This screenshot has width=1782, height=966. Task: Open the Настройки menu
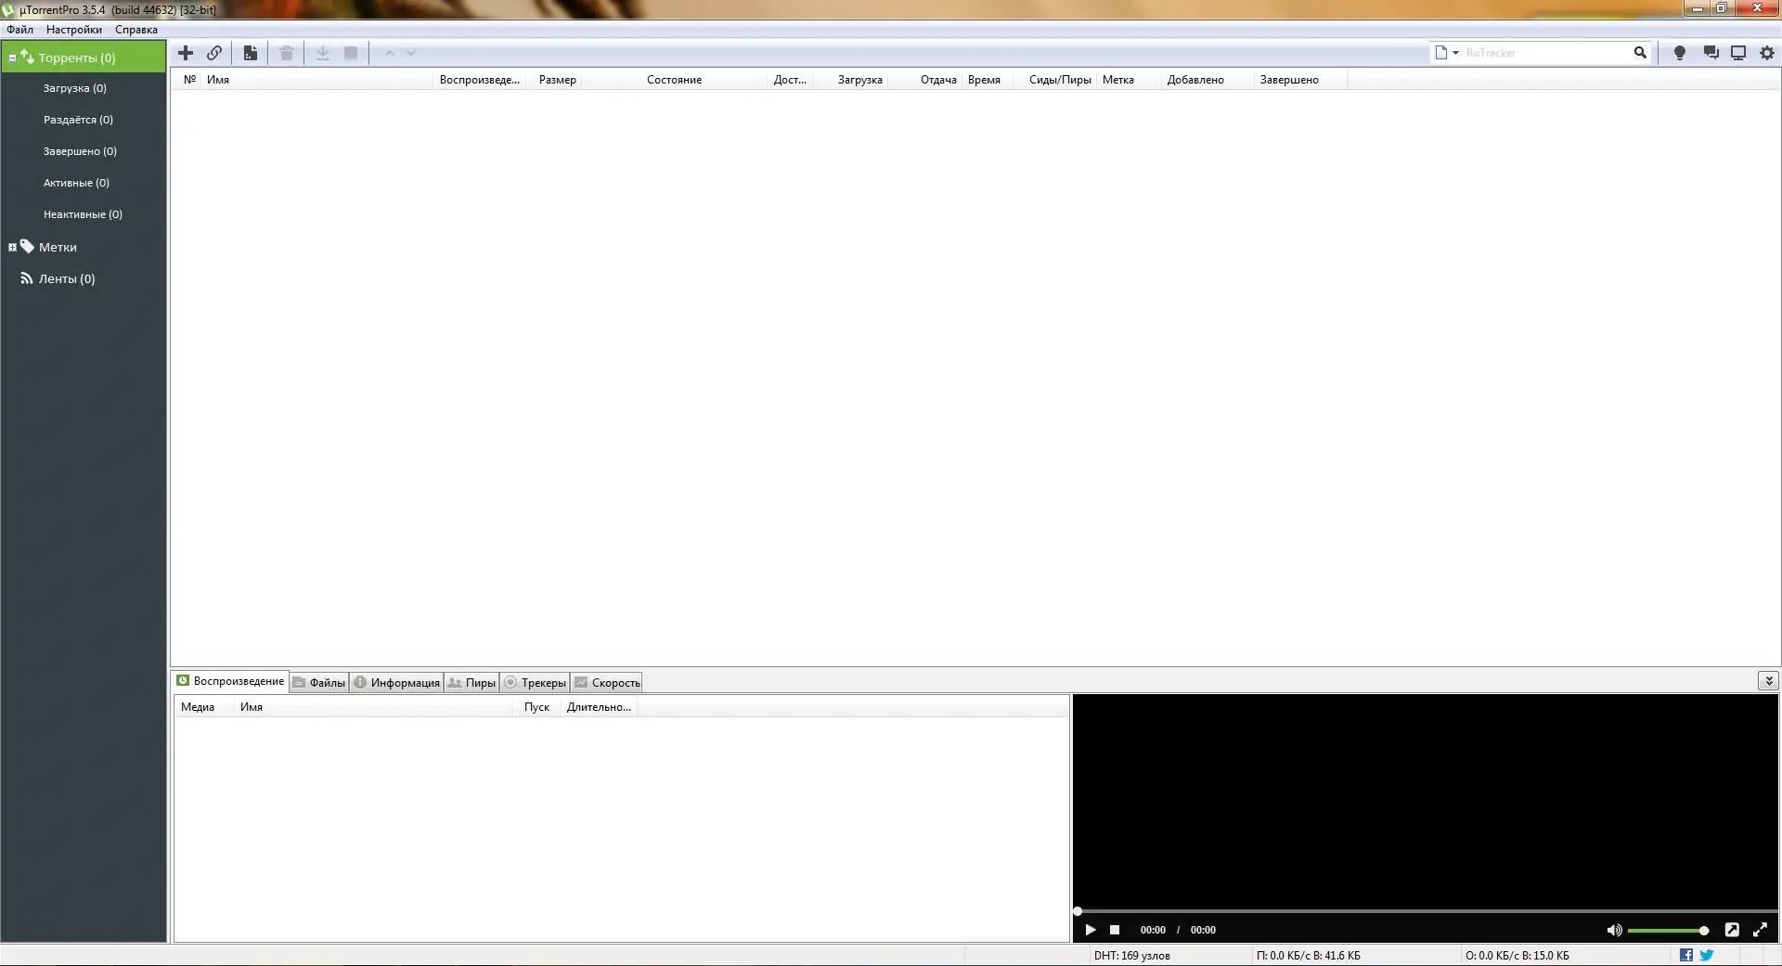[72, 29]
